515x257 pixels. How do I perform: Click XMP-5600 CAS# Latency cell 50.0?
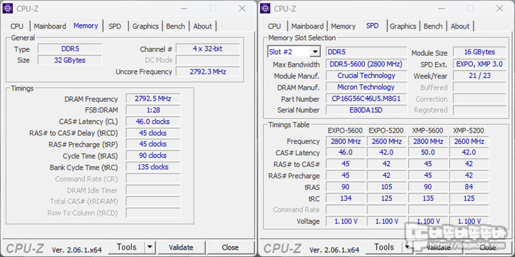click(427, 152)
